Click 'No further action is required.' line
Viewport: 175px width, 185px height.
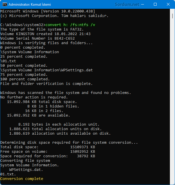coord(34,97)
